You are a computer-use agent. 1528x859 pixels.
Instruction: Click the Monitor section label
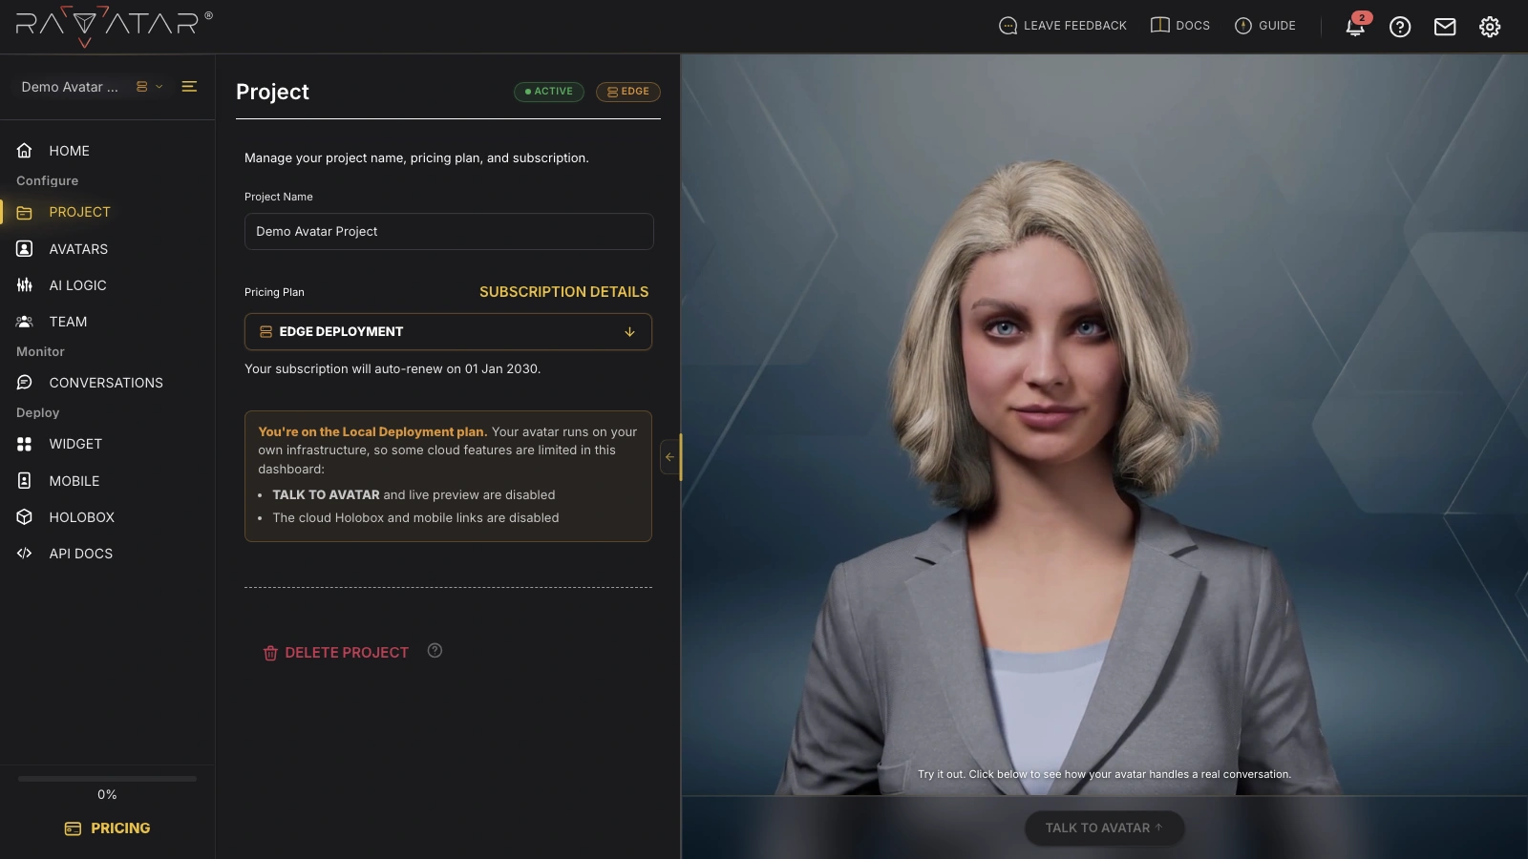pyautogui.click(x=40, y=352)
